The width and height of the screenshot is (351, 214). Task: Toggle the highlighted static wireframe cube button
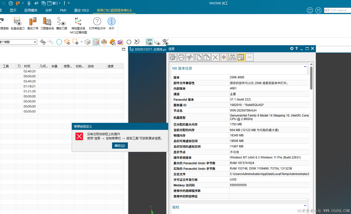(96, 42)
